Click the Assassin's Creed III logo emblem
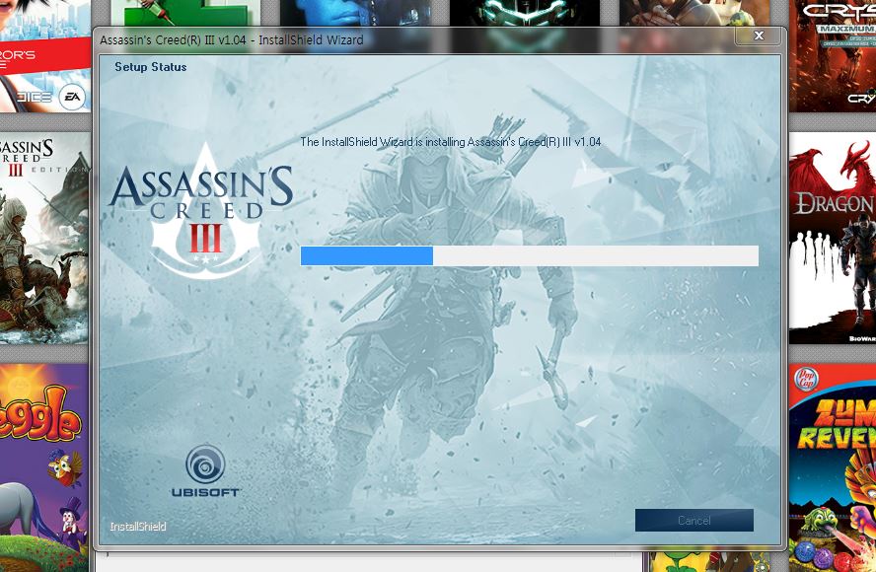Viewport: 876px width, 572px height. pyautogui.click(x=201, y=212)
